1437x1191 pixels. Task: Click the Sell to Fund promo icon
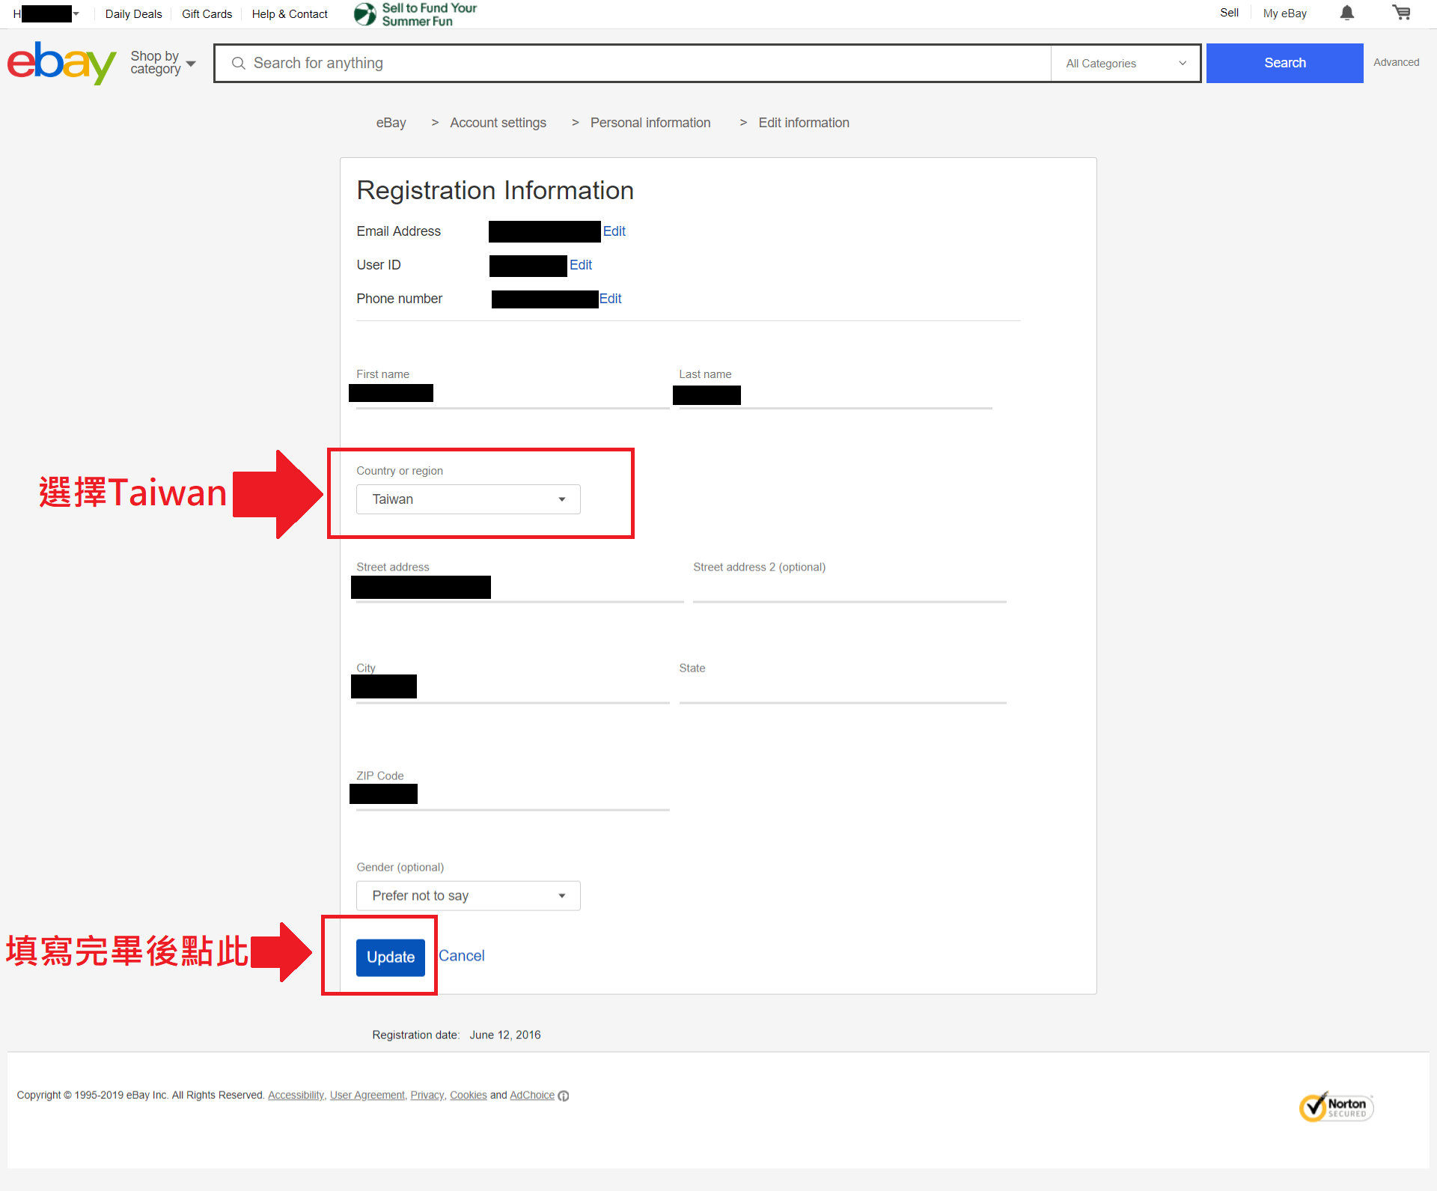click(365, 13)
